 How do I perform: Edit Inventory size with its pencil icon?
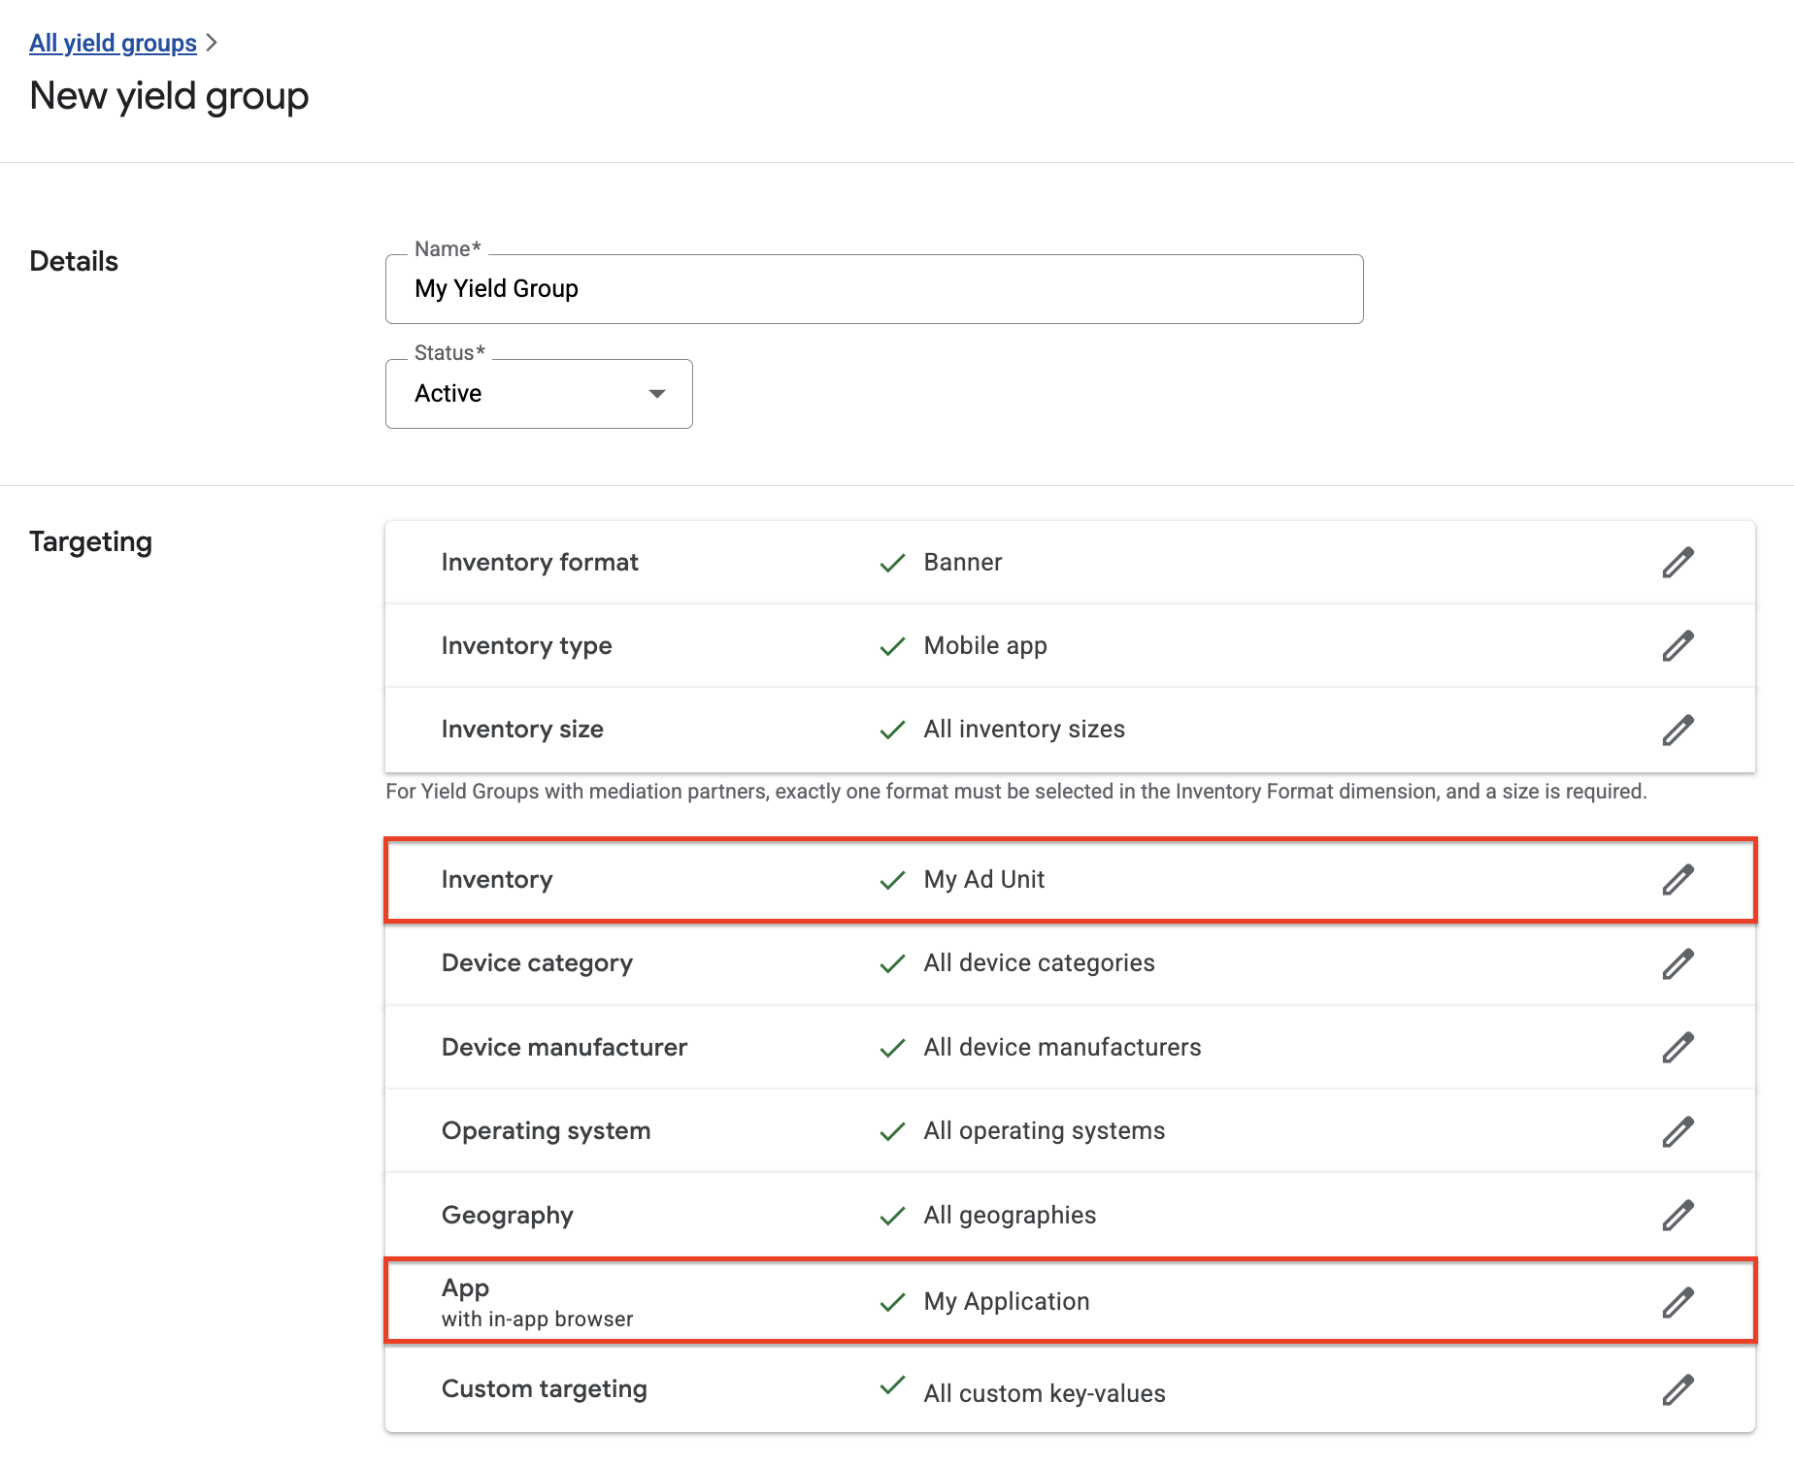[x=1678, y=730]
